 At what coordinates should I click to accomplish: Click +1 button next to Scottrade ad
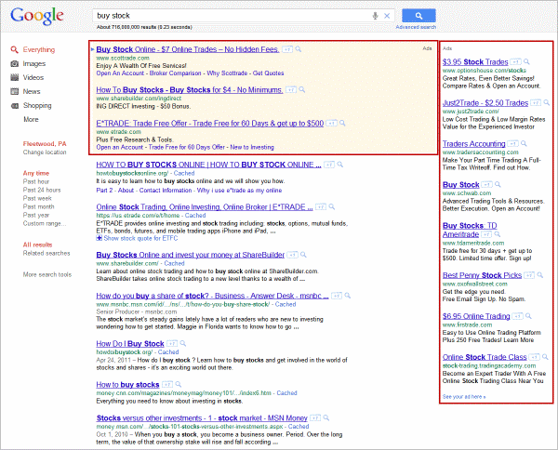click(286, 49)
